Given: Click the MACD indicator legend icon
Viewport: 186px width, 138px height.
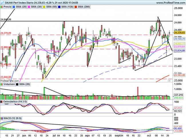Looking at the screenshot, I should (2, 118).
